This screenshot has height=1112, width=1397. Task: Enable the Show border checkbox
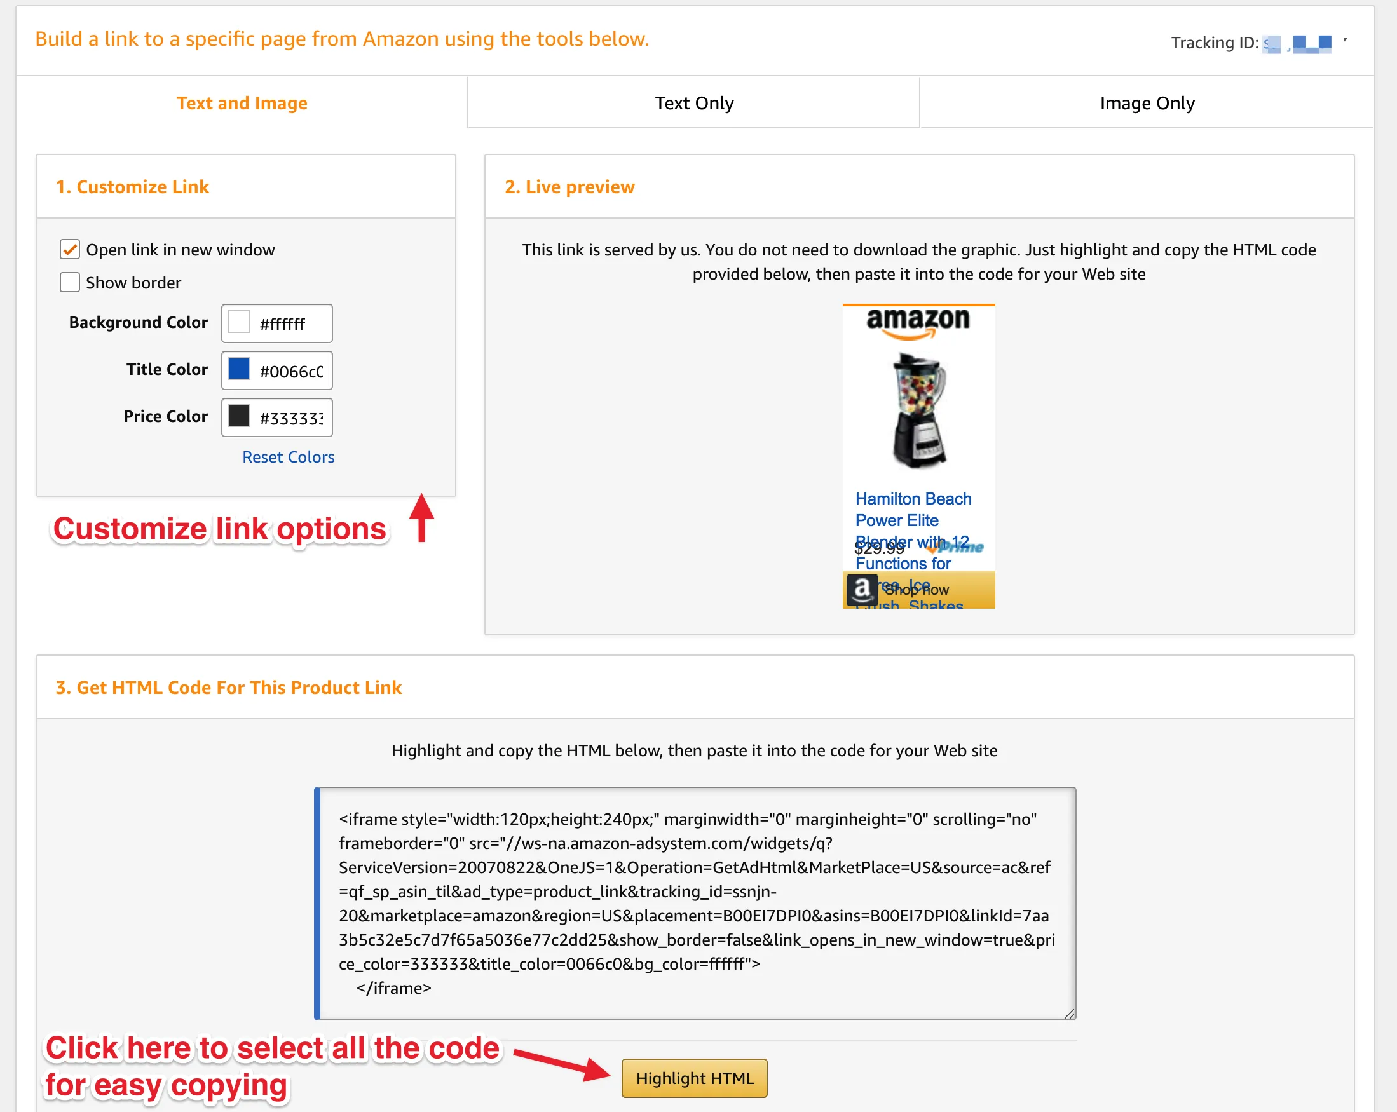[x=69, y=282]
